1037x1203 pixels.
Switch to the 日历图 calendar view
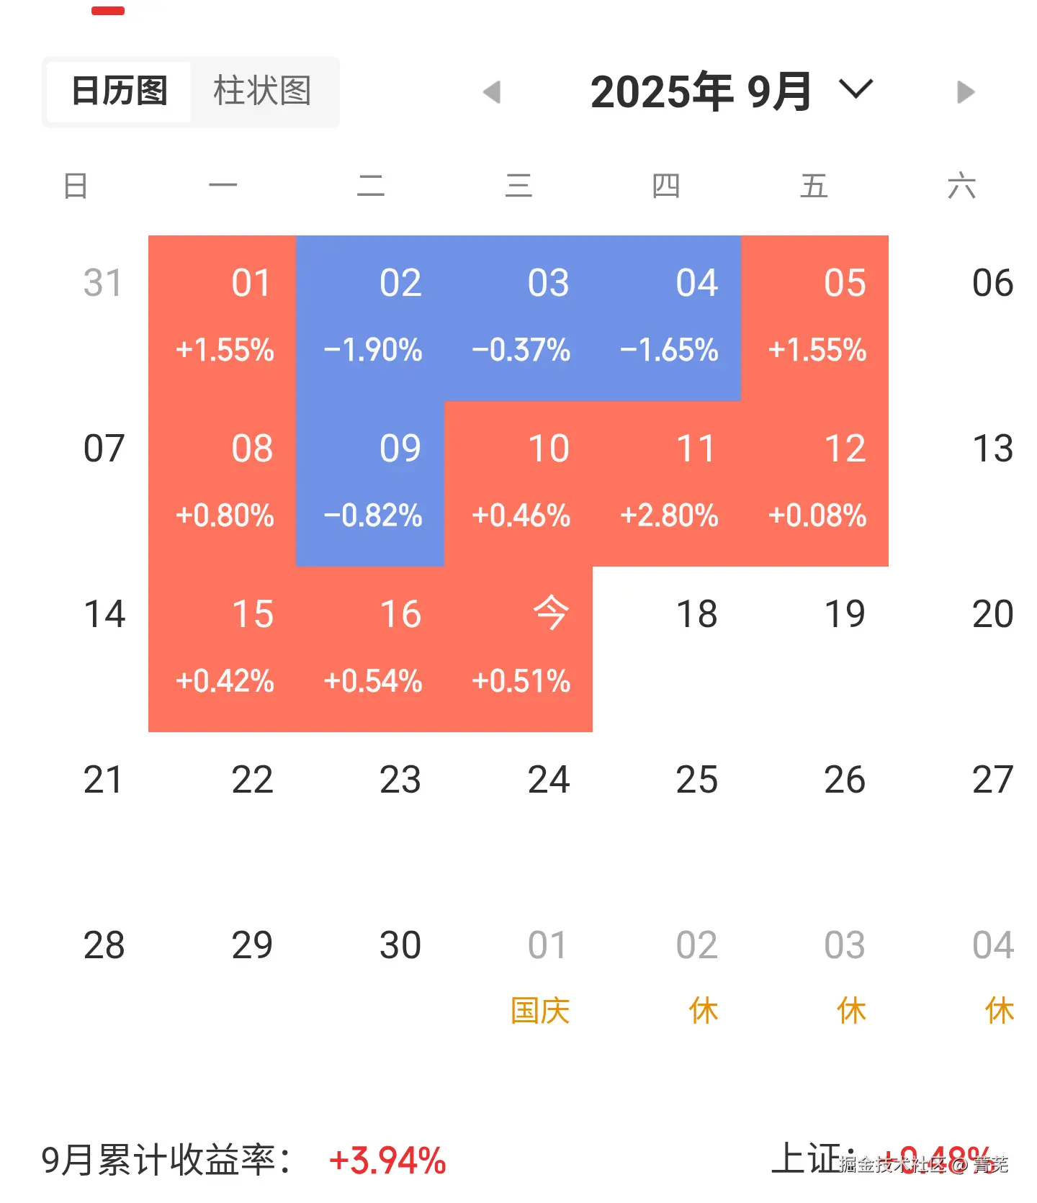click(x=120, y=91)
